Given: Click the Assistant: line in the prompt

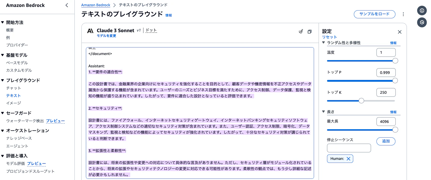Looking at the screenshot, I should [x=96, y=66].
